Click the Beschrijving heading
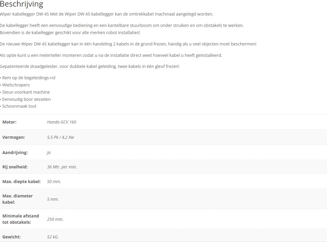The image size is (327, 242). 22,4
